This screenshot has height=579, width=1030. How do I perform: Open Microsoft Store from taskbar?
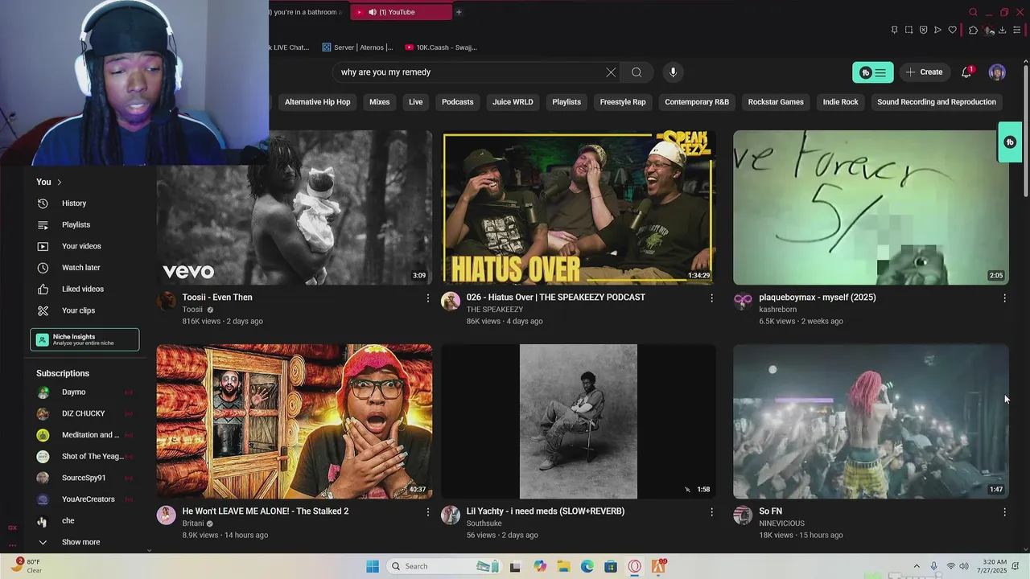(611, 566)
